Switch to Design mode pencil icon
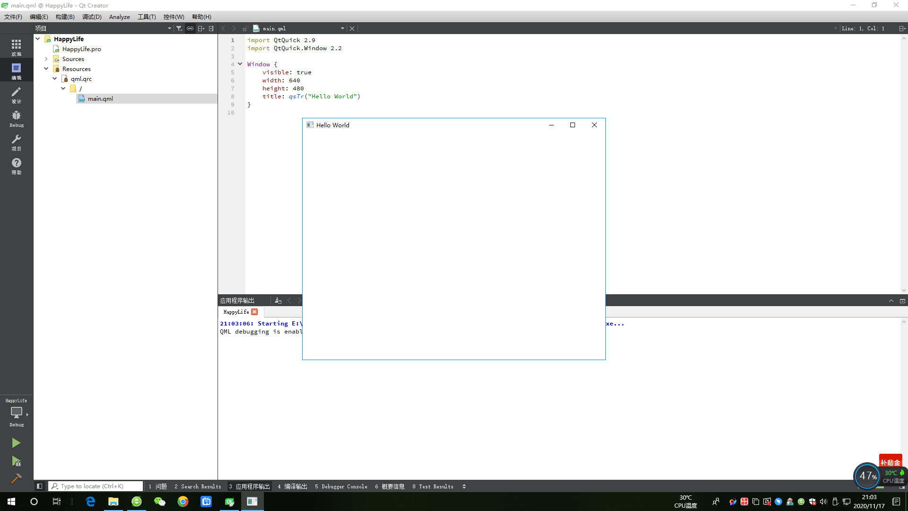Image resolution: width=908 pixels, height=511 pixels. pos(16,95)
